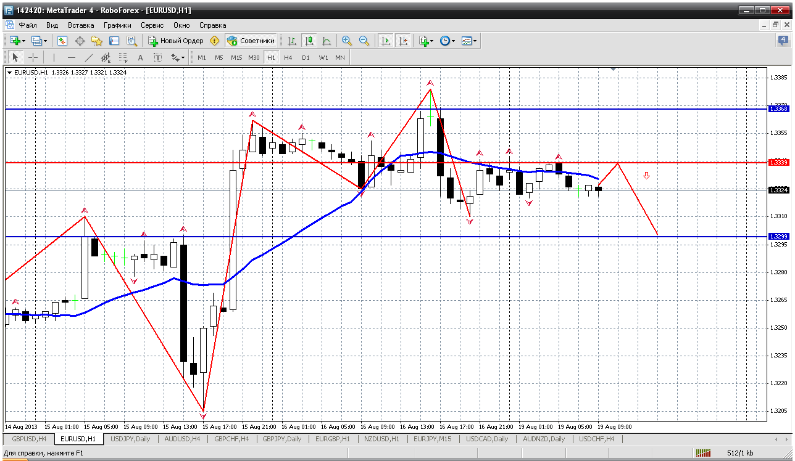Click the connection status bars icon
This screenshot has width=795, height=461.
click(703, 453)
